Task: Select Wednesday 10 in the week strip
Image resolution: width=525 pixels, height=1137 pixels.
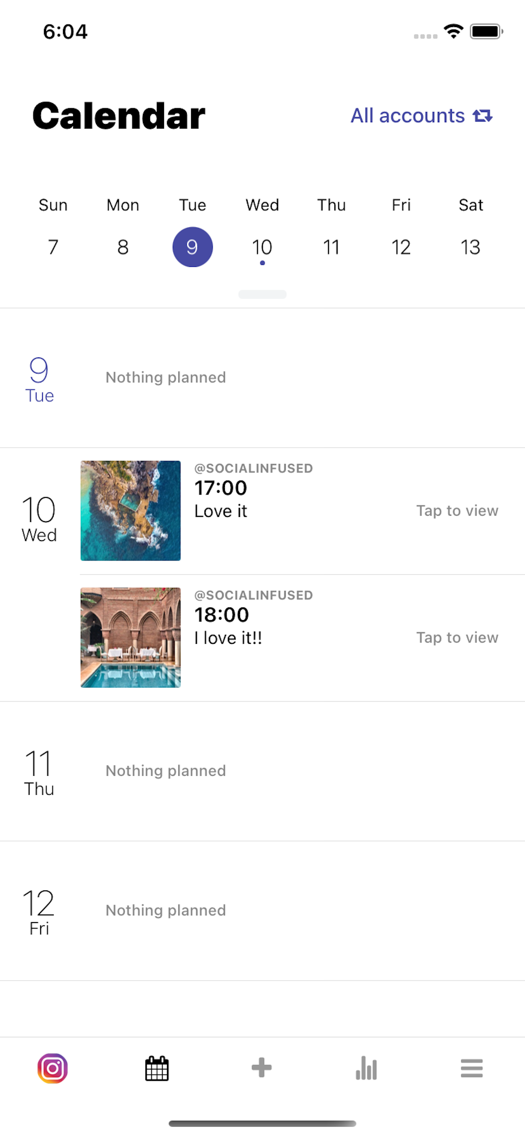Action: pyautogui.click(x=262, y=247)
